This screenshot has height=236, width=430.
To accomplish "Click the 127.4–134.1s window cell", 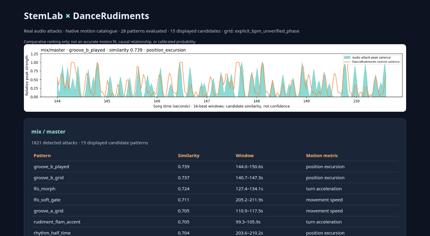I will 249,189.
